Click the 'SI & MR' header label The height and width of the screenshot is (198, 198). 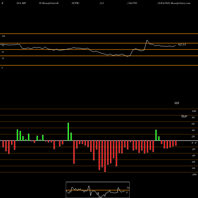click(x=21, y=3)
